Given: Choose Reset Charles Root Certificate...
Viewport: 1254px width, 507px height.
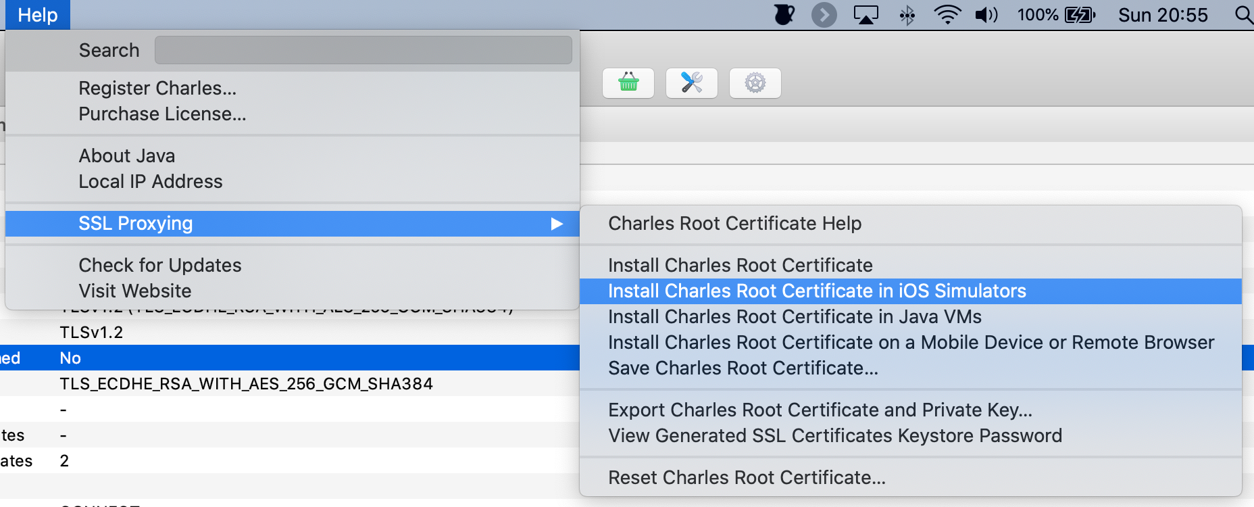Looking at the screenshot, I should point(911,478).
